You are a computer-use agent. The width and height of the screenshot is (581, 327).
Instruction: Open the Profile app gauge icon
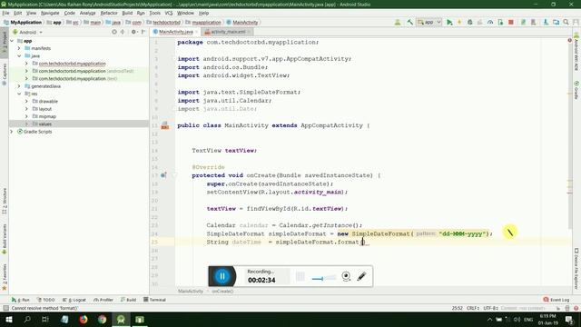pos(490,22)
